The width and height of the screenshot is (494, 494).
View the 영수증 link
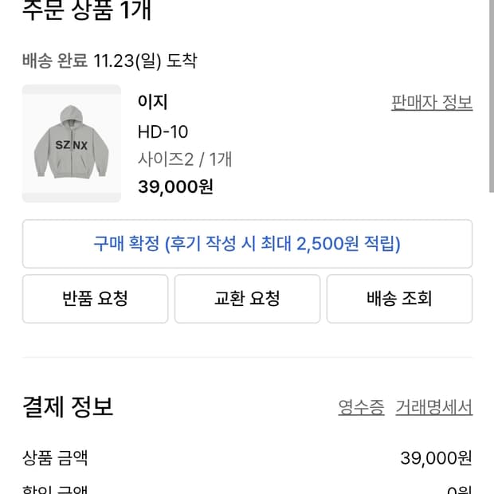361,407
